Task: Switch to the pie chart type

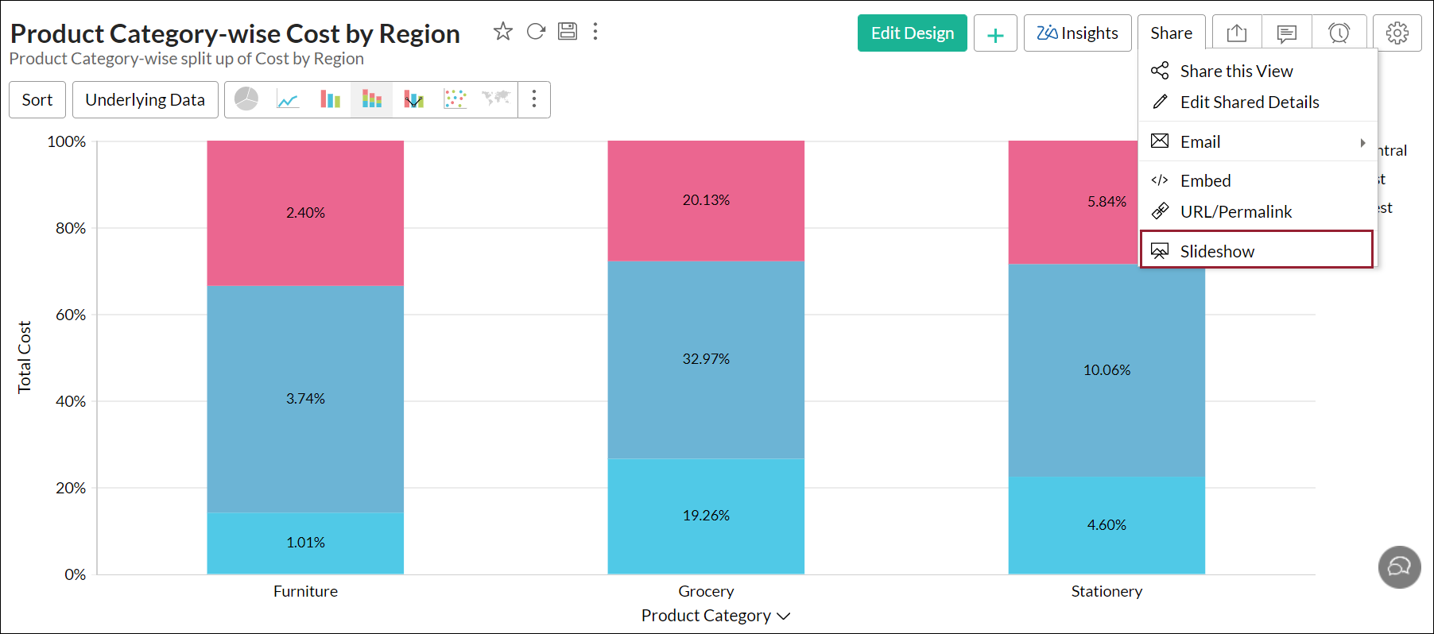Action: [246, 99]
